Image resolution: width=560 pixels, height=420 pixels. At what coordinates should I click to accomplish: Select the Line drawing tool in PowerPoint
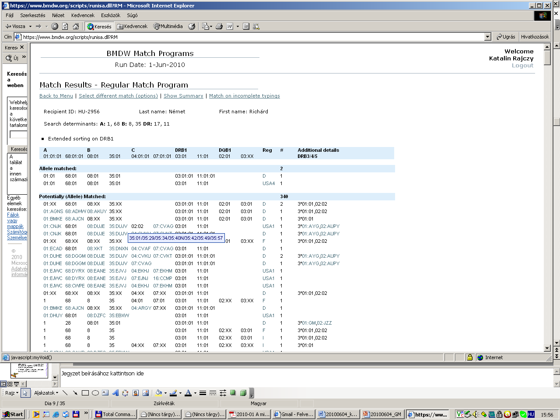(x=65, y=393)
